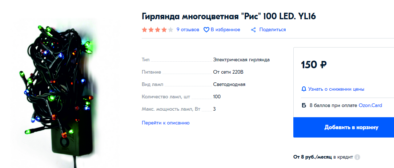The height and width of the screenshot is (168, 394).
Task: Click the Поделиться text link
Action: 272,30
